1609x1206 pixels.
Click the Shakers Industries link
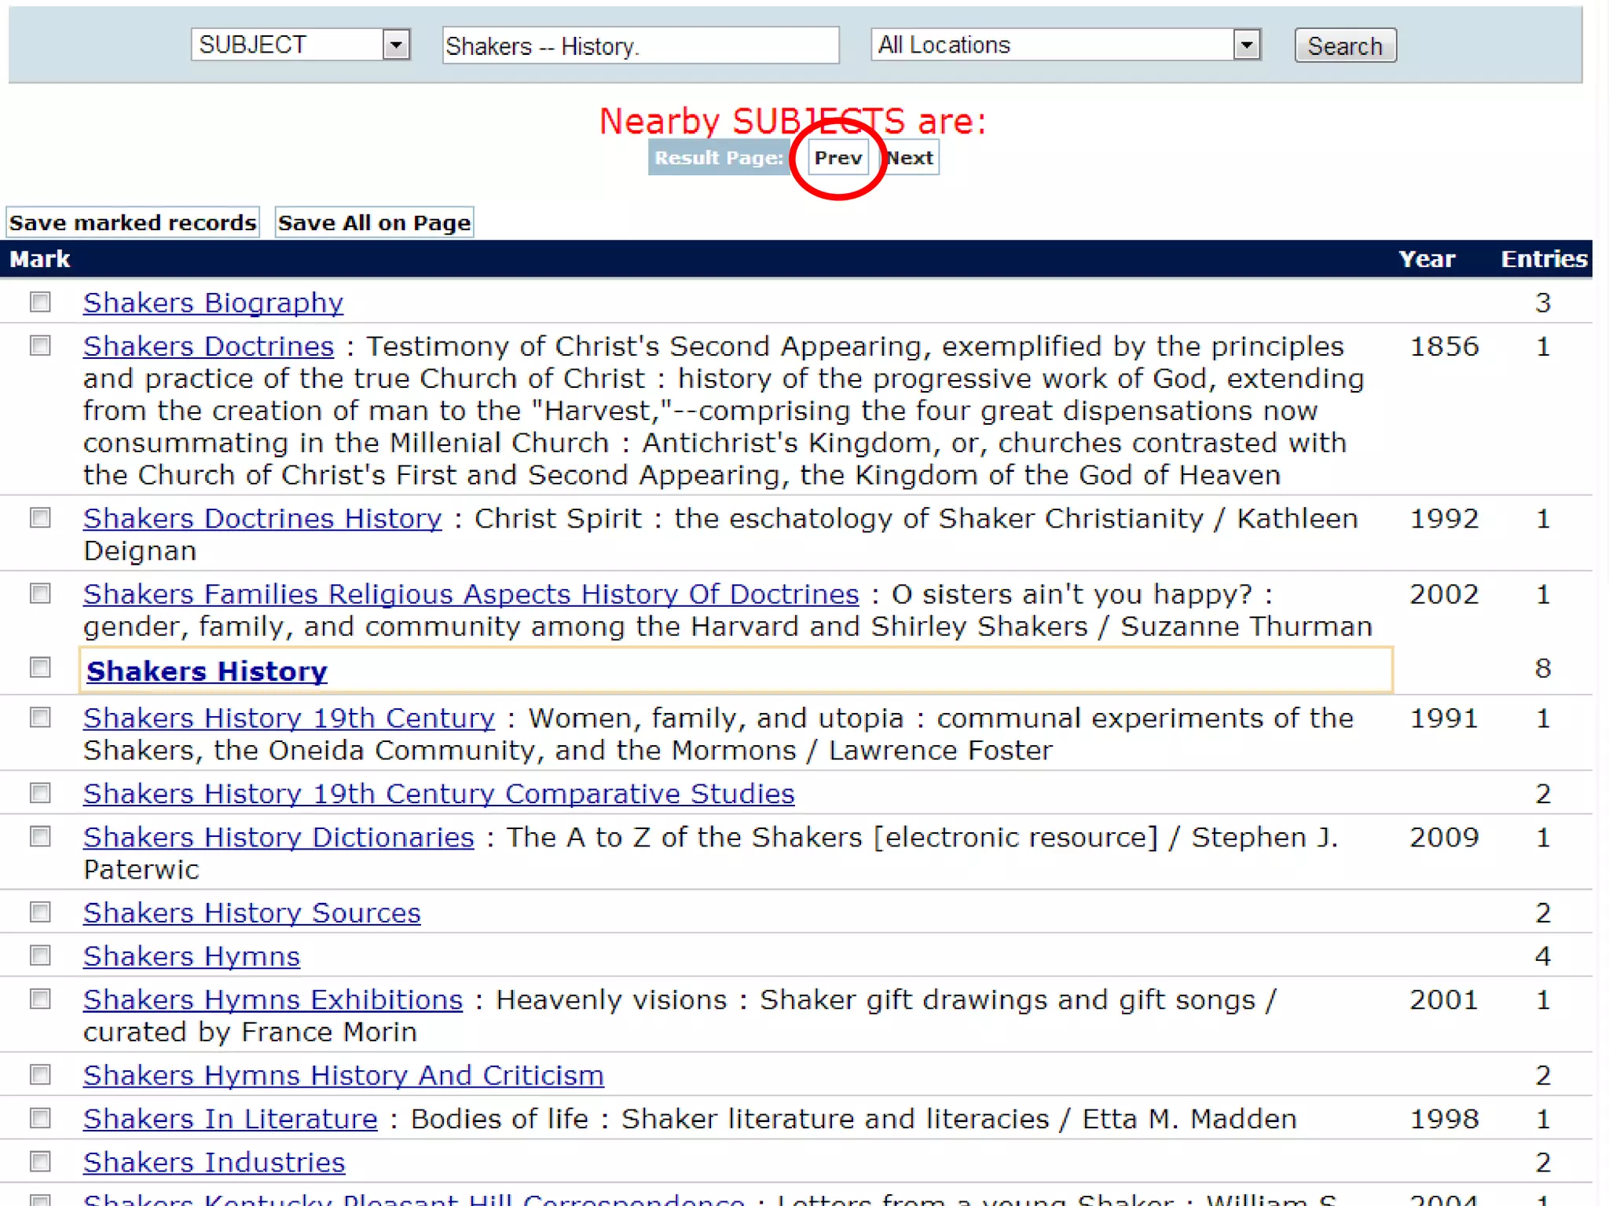click(214, 1162)
